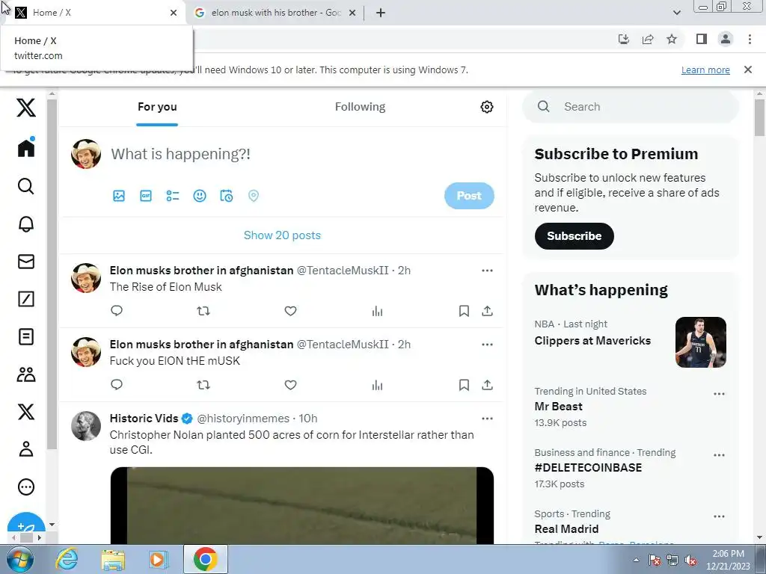Open Chrome profile avatar icon
The height and width of the screenshot is (574, 766).
pos(726,39)
